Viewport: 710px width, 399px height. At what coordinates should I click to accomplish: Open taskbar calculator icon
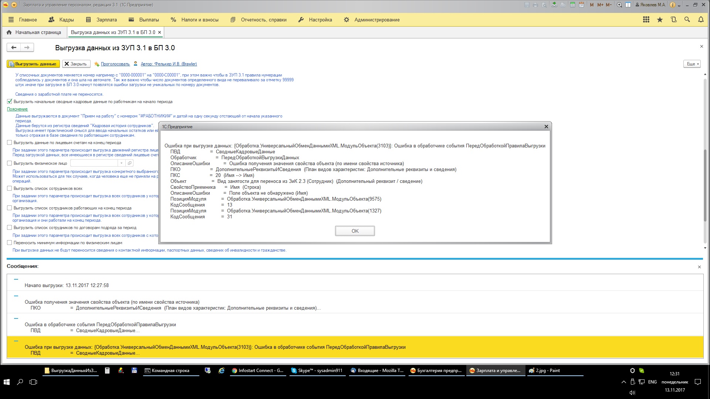pos(107,371)
